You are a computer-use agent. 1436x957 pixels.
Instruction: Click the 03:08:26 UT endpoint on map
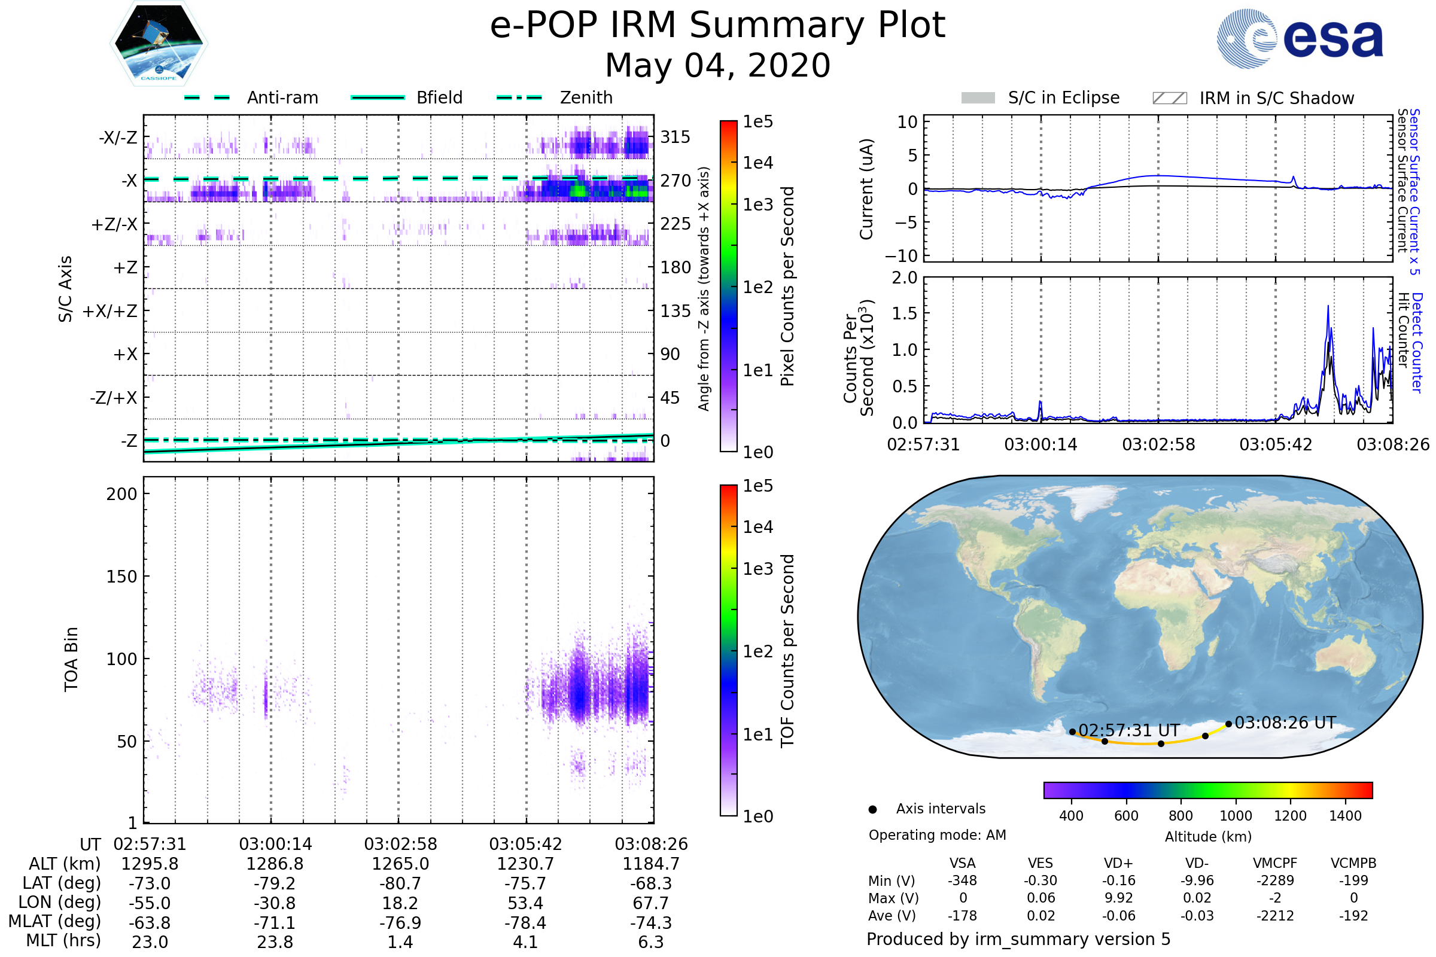click(1228, 724)
